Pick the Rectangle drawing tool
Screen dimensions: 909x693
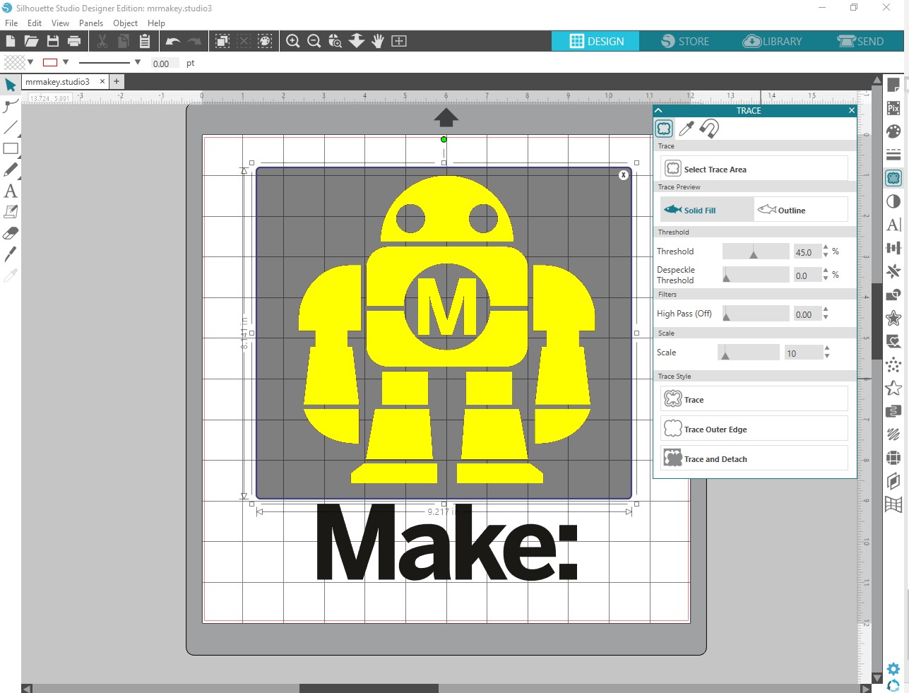(x=11, y=149)
